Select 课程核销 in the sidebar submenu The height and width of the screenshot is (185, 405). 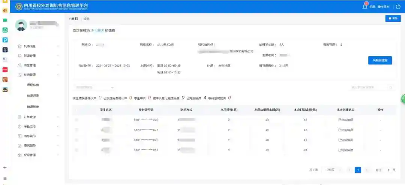click(33, 85)
